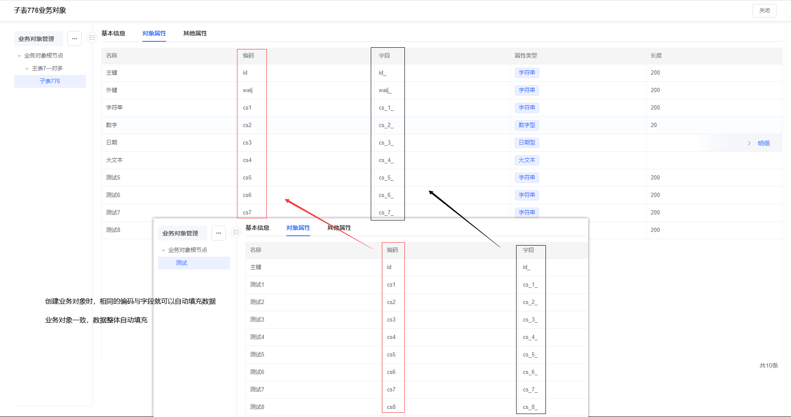
Task: Click the sidebar collapse icon
Action: 92,38
